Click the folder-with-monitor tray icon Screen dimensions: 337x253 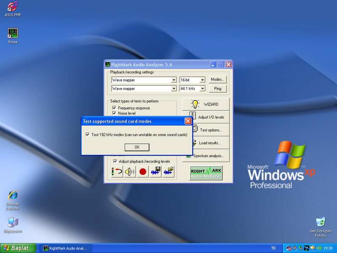point(312,248)
